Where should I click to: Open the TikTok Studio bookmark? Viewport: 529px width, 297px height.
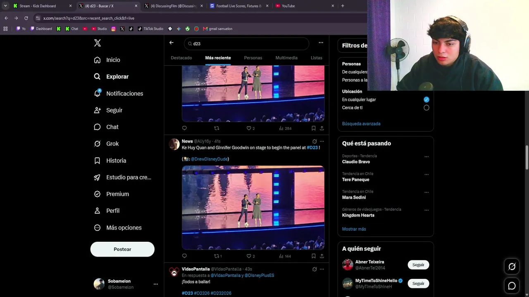(150, 29)
